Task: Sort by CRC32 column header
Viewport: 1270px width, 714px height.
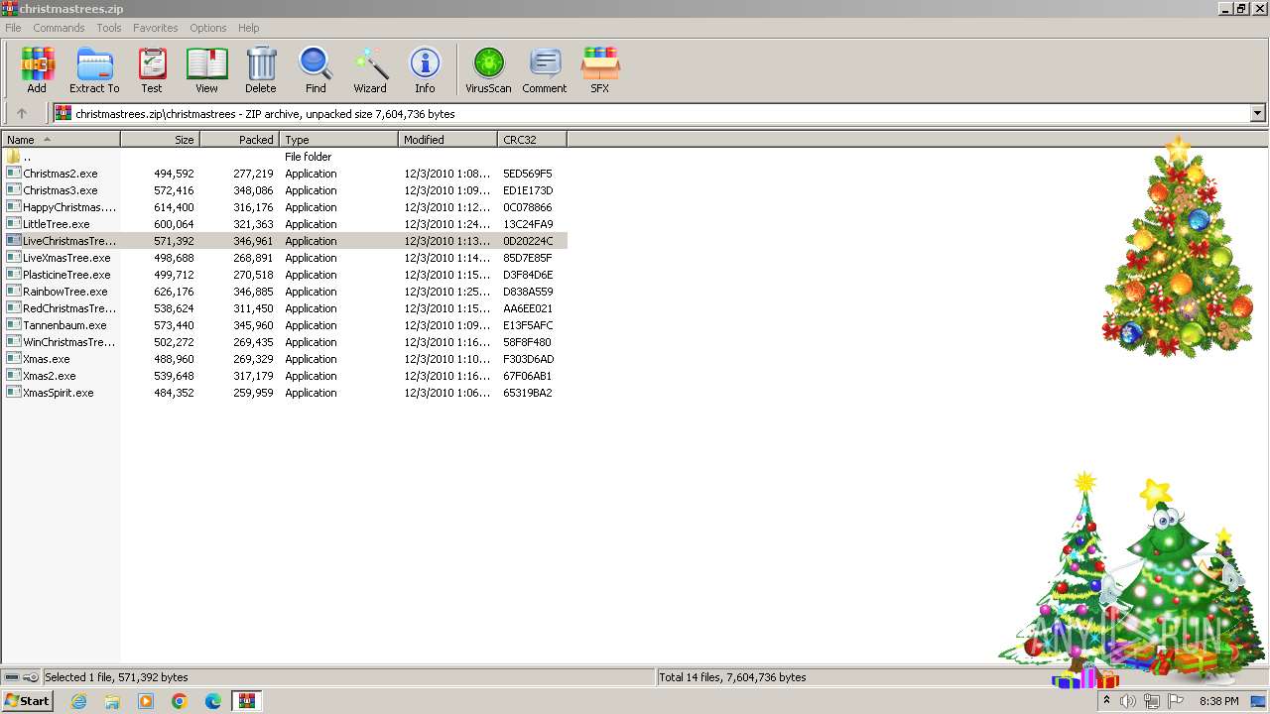Action: [x=532, y=140]
